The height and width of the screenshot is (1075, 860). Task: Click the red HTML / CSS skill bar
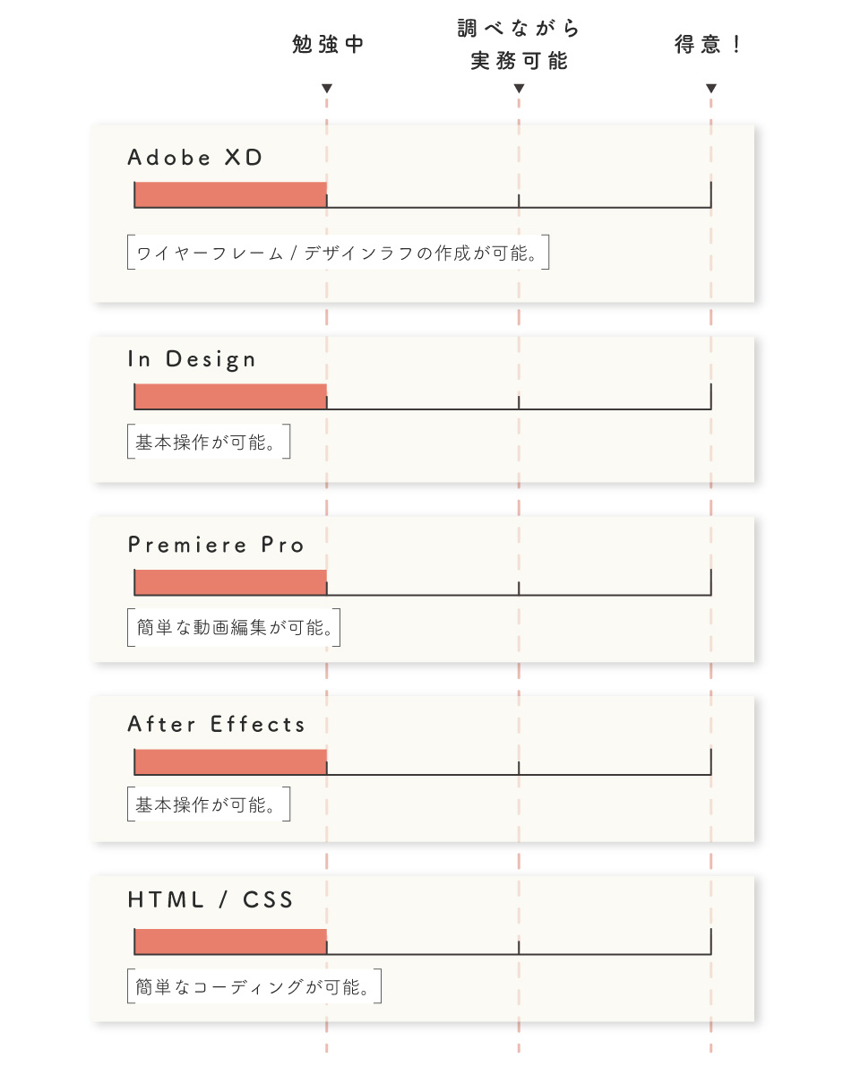[x=230, y=942]
